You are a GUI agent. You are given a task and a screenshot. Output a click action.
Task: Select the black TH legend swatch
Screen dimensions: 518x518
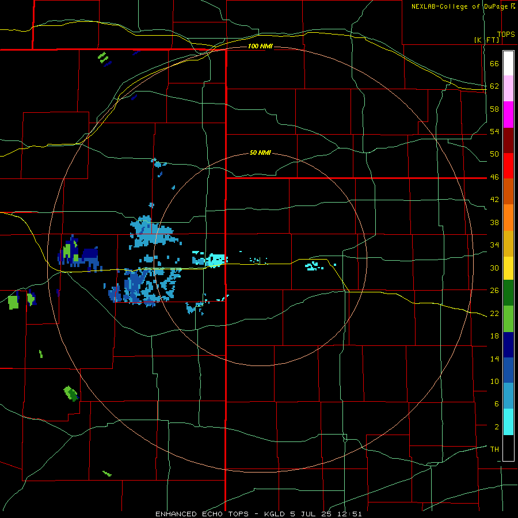point(508,448)
